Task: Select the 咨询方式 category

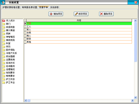Action: [x=10, y=63]
